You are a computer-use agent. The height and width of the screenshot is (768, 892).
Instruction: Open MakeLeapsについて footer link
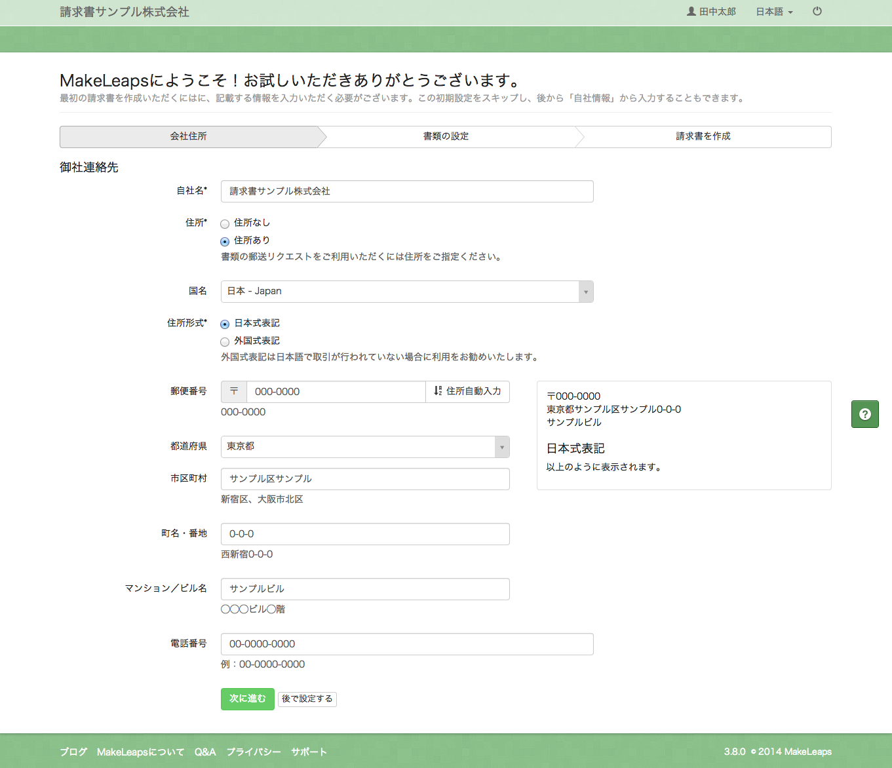141,752
